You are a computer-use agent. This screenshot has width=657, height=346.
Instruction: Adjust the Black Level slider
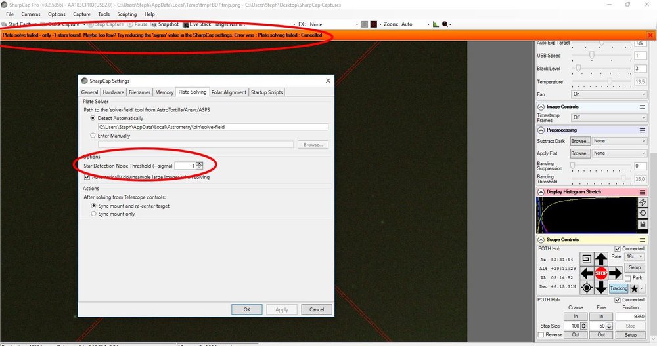[x=602, y=68]
